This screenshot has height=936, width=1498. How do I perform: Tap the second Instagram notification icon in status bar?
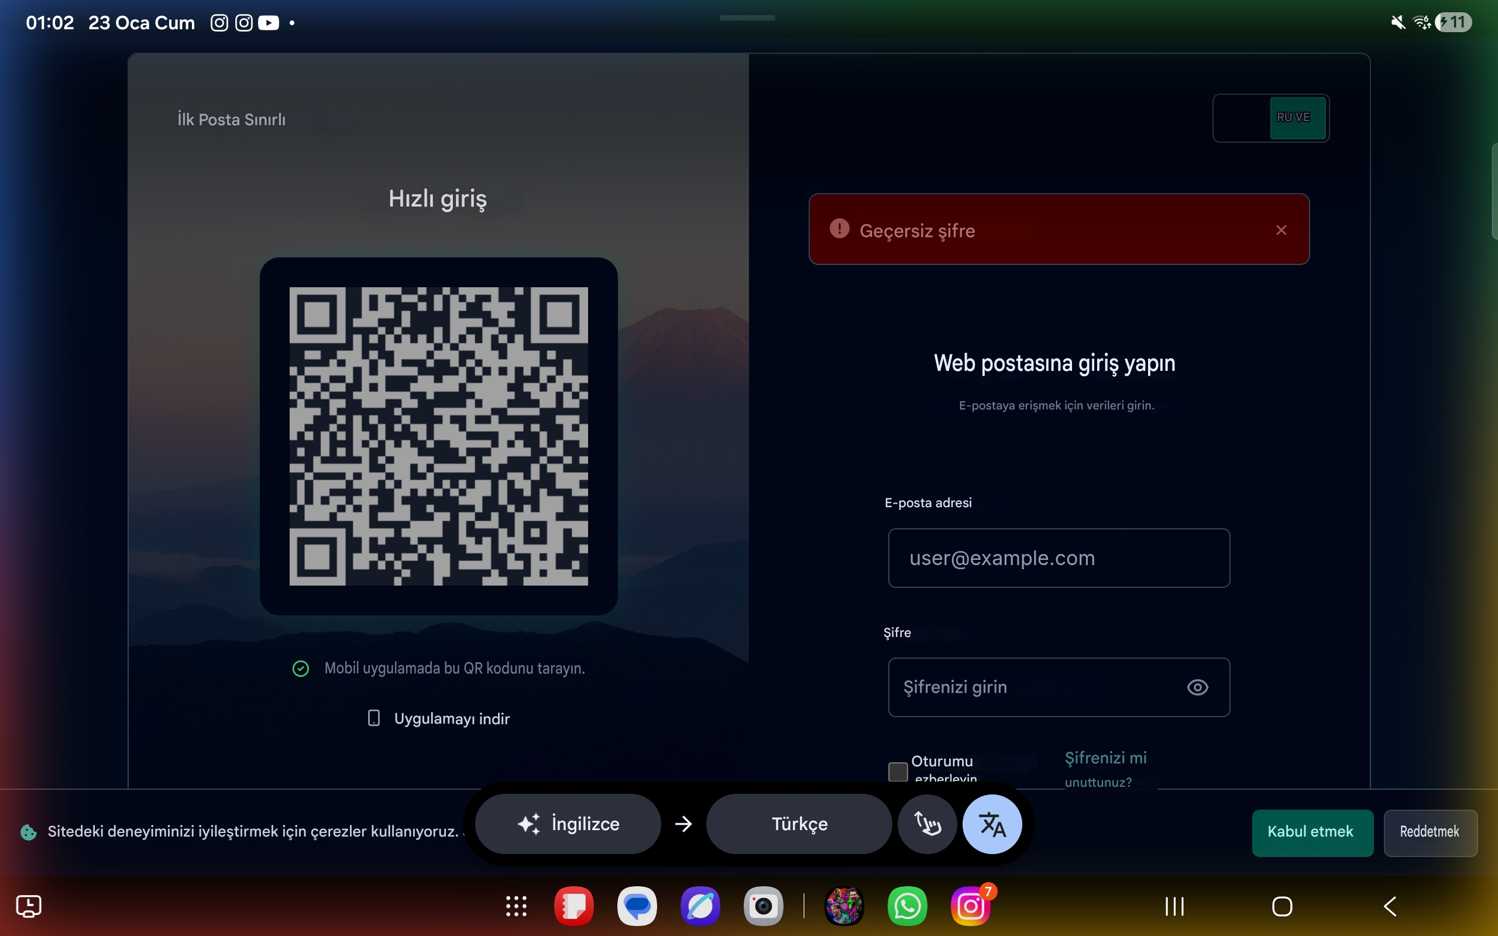(244, 23)
